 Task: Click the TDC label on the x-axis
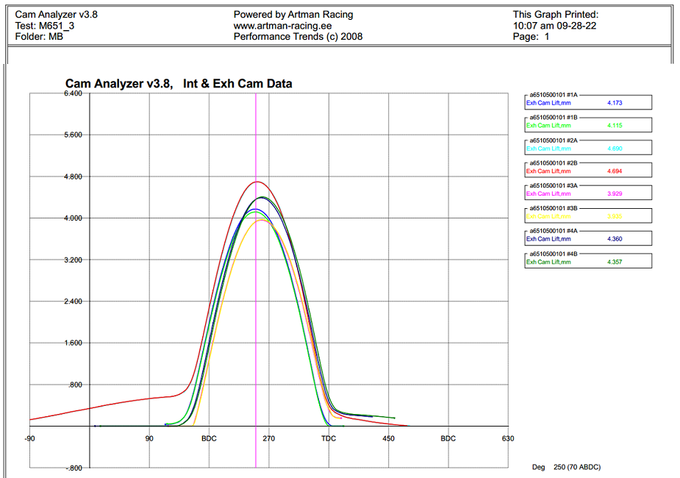coord(329,439)
